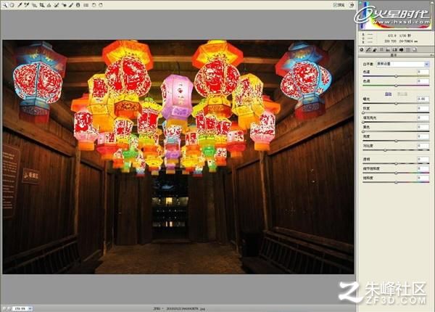This screenshot has height=312, width=435.
Task: Open the Basic panel tab
Action: point(362,49)
